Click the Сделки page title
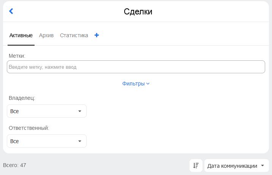 138,12
